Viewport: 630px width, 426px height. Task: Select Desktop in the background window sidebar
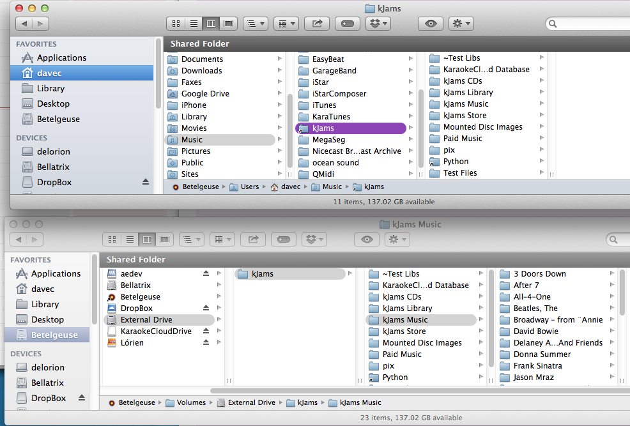click(x=47, y=319)
